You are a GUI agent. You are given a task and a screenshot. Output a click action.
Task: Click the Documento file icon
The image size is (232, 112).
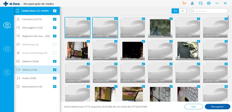click(x=18, y=87)
